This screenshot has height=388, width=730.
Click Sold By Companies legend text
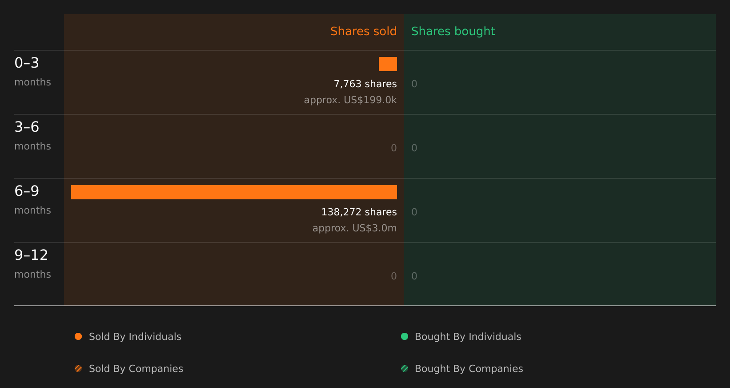[136, 368]
